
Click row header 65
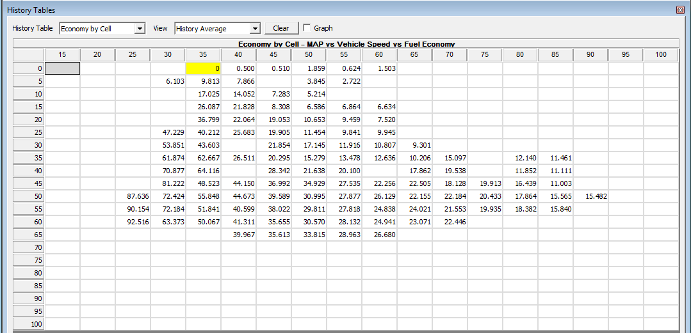tap(29, 235)
